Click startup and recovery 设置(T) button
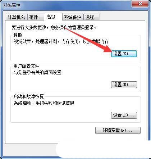 (124, 115)
